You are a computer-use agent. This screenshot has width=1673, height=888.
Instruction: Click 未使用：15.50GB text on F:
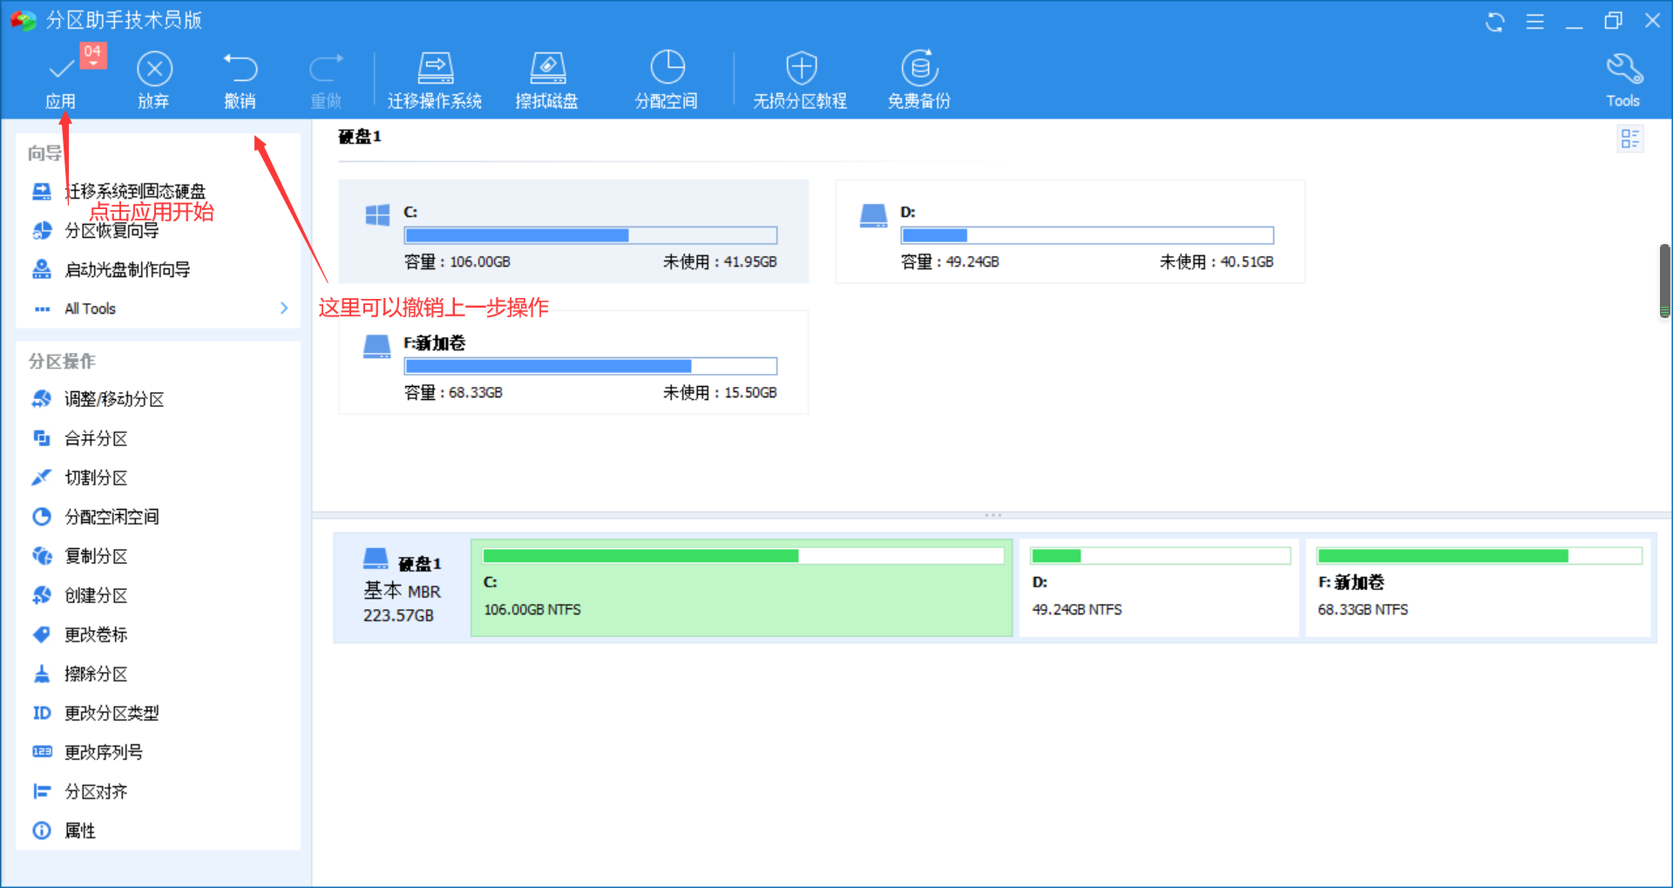(720, 392)
